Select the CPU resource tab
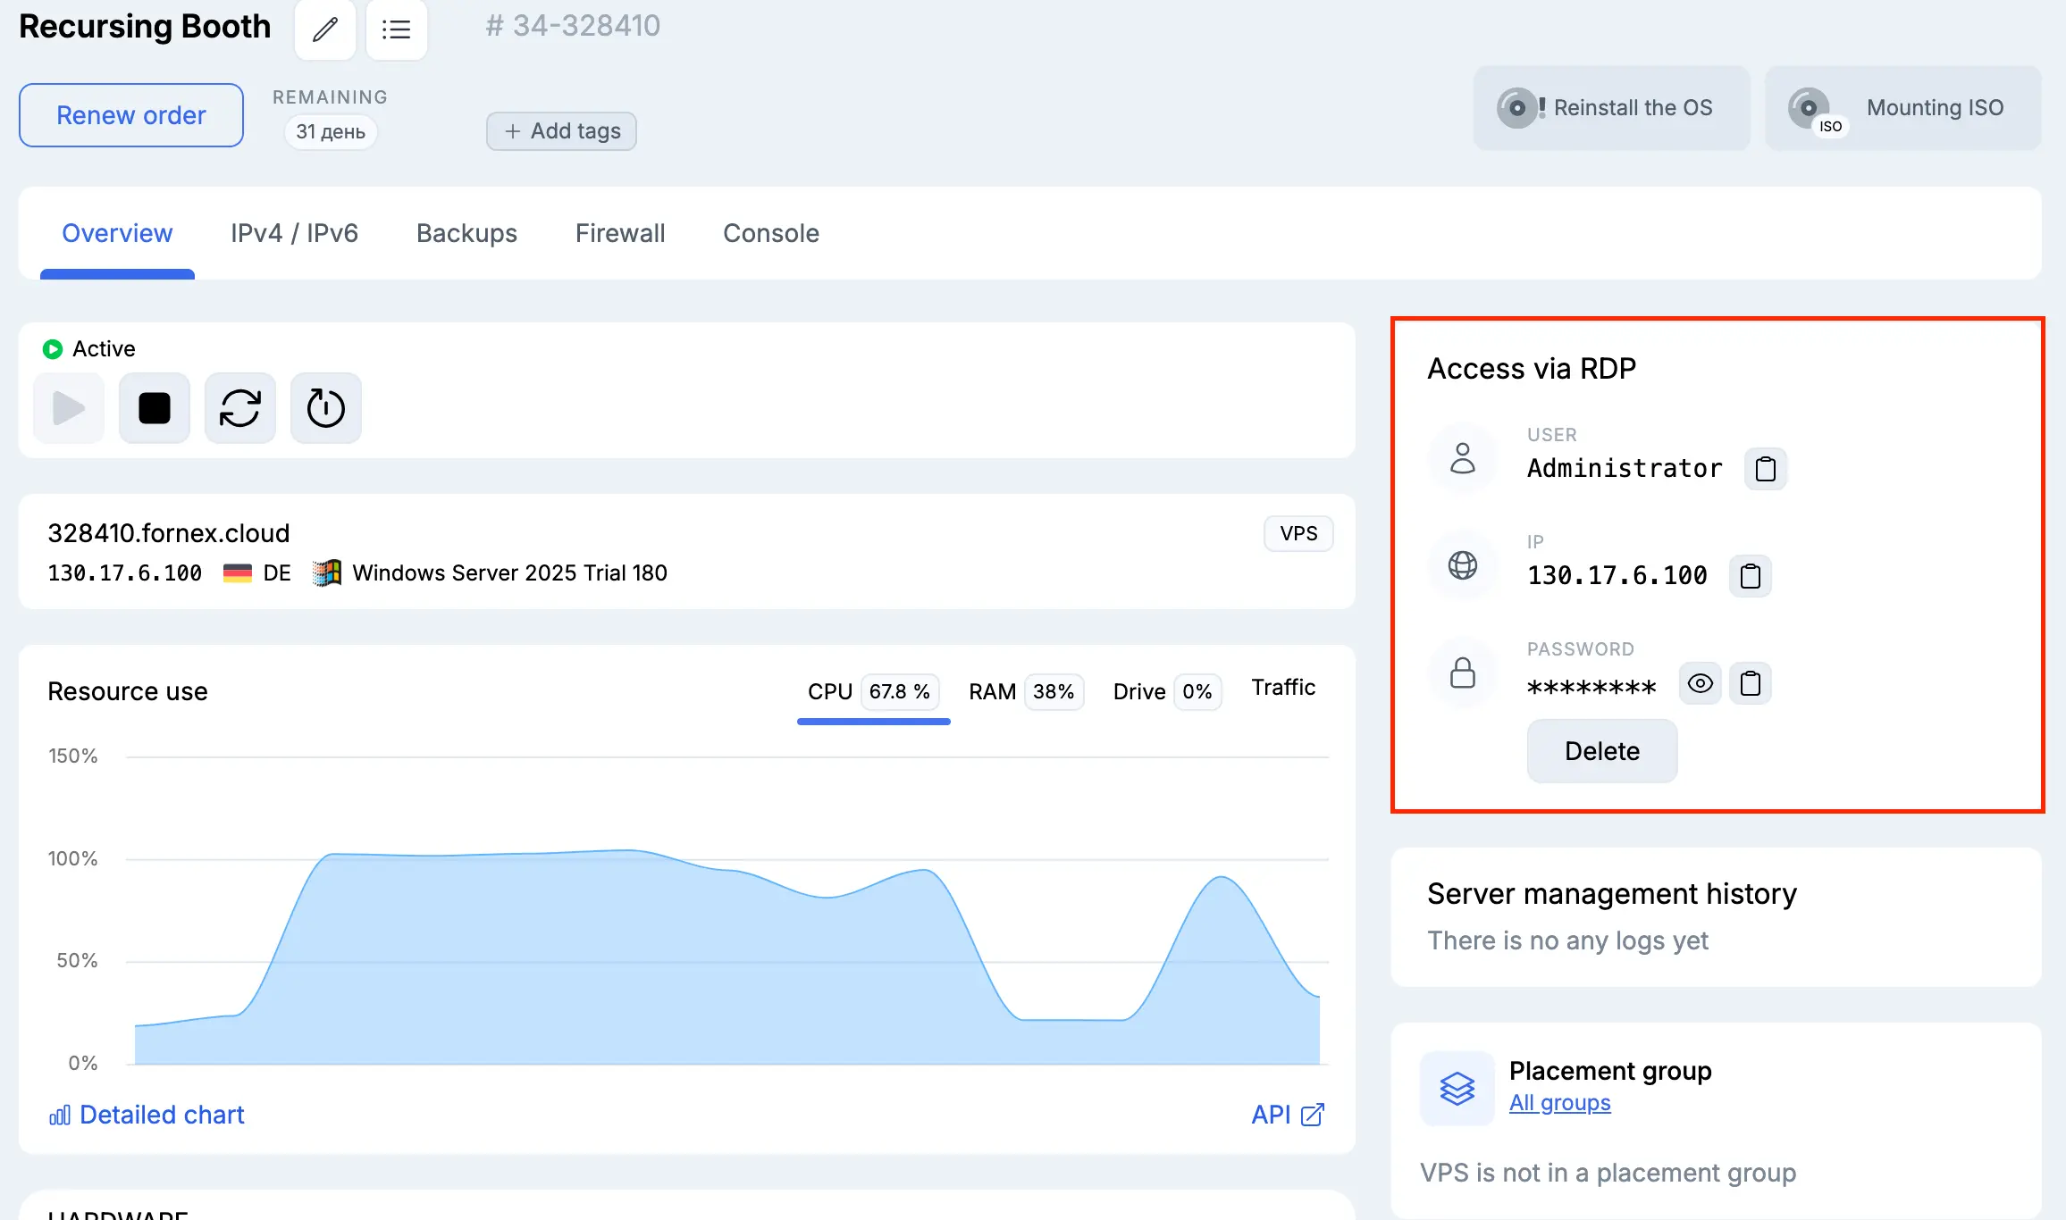Image resolution: width=2066 pixels, height=1220 pixels. (873, 691)
